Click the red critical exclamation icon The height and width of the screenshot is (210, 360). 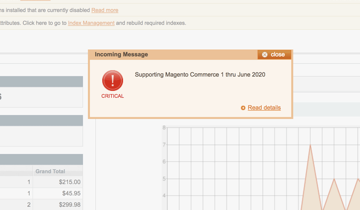click(x=113, y=80)
